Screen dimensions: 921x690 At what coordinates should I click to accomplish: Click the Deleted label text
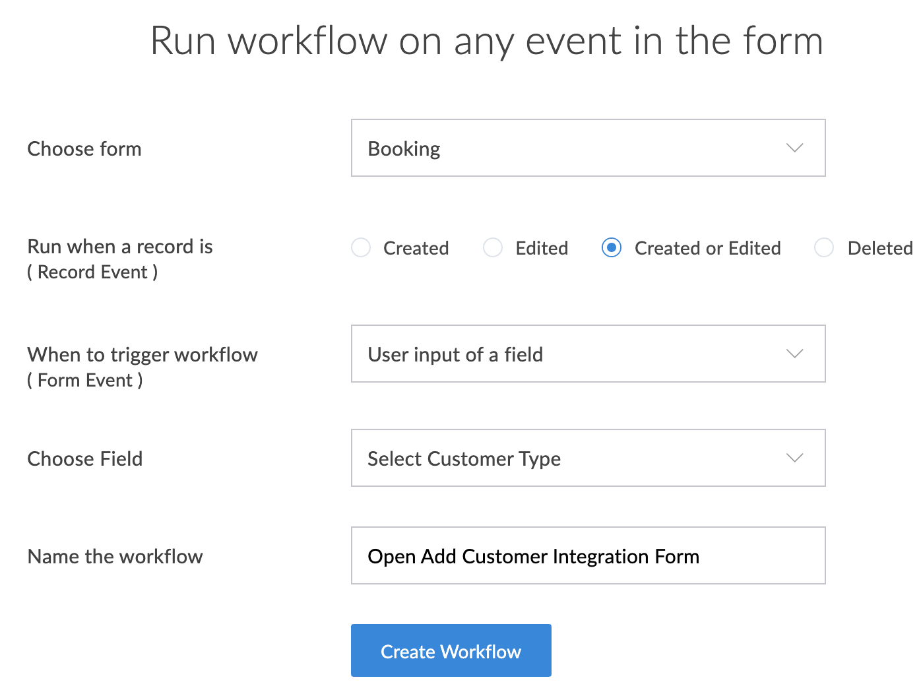(879, 248)
